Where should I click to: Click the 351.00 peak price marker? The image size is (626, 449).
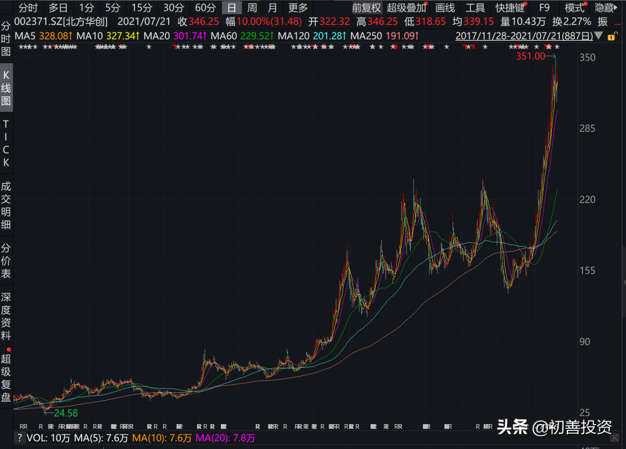click(530, 57)
